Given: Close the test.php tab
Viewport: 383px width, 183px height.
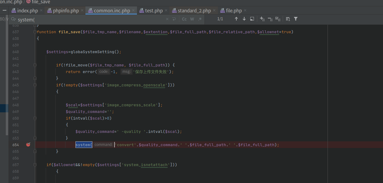Looking at the screenshot, I should click(166, 11).
